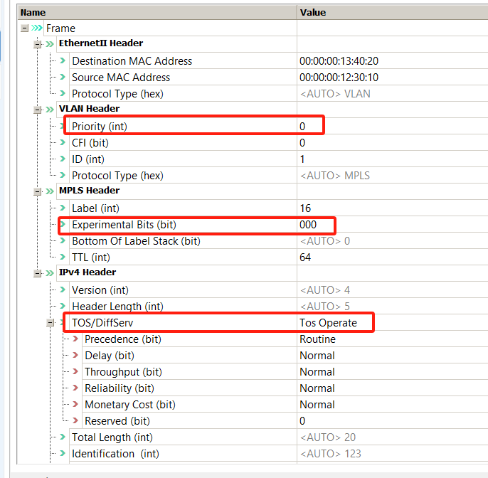Collapse the Frame root node
488x478 pixels.
click(x=25, y=28)
